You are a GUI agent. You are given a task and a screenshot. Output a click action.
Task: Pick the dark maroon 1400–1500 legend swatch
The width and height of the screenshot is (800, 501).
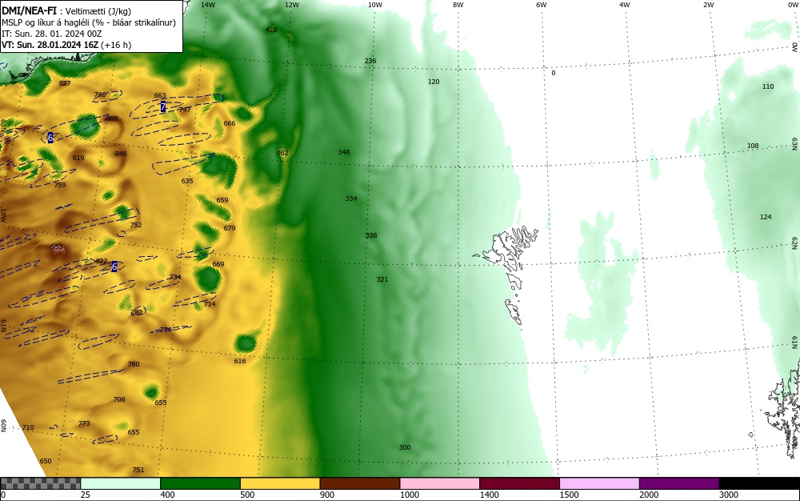[519, 483]
